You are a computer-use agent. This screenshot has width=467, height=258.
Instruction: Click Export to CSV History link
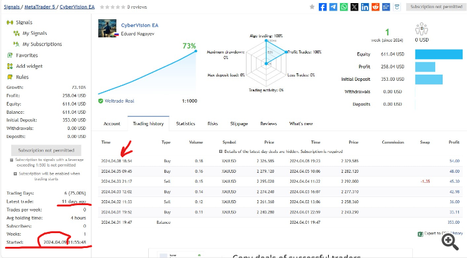[x=443, y=233]
